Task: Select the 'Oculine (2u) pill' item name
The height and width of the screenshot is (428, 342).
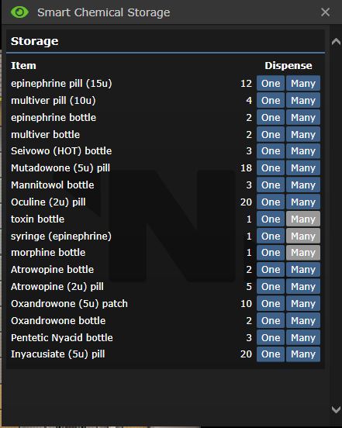Action: pos(48,202)
